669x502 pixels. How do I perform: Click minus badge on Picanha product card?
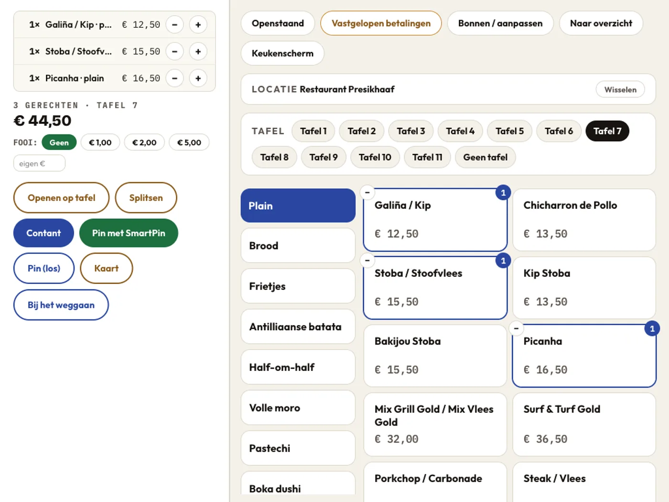pyautogui.click(x=516, y=328)
